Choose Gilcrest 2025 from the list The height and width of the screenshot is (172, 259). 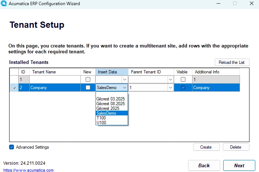[112, 108]
